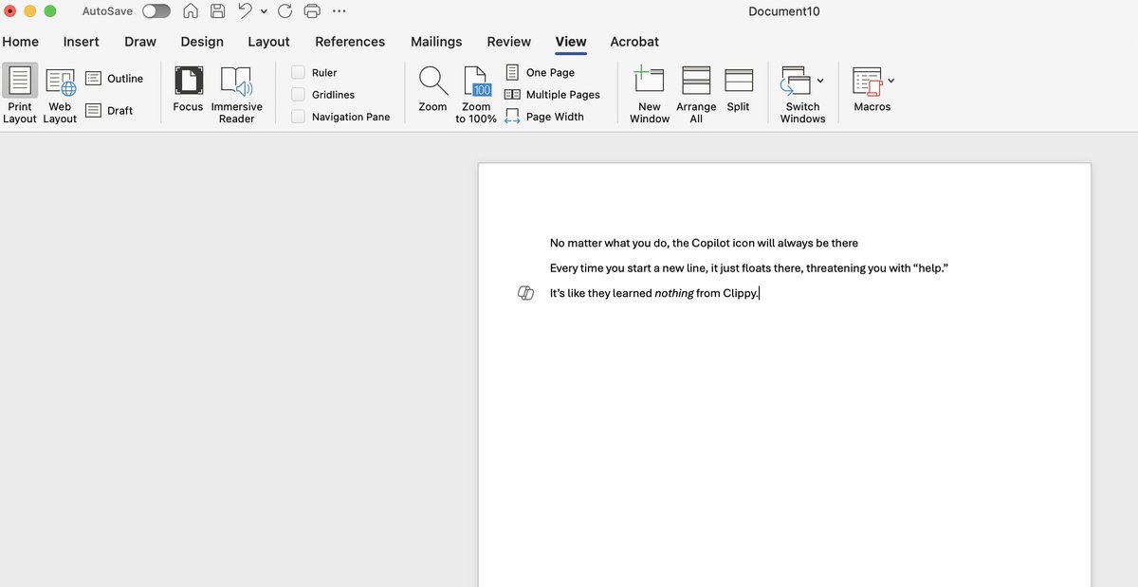Open the Immersive Reader
Screen dimensions: 1138x587
(x=236, y=92)
